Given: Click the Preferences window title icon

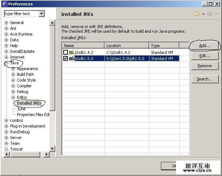Looking at the screenshot, I should (x=4, y=4).
